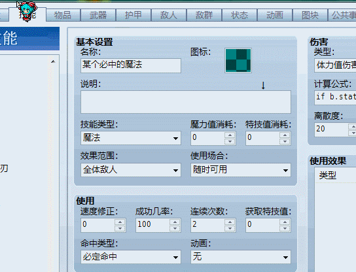Switch to the 物品 tab
This screenshot has width=356, height=272.
[x=63, y=15]
